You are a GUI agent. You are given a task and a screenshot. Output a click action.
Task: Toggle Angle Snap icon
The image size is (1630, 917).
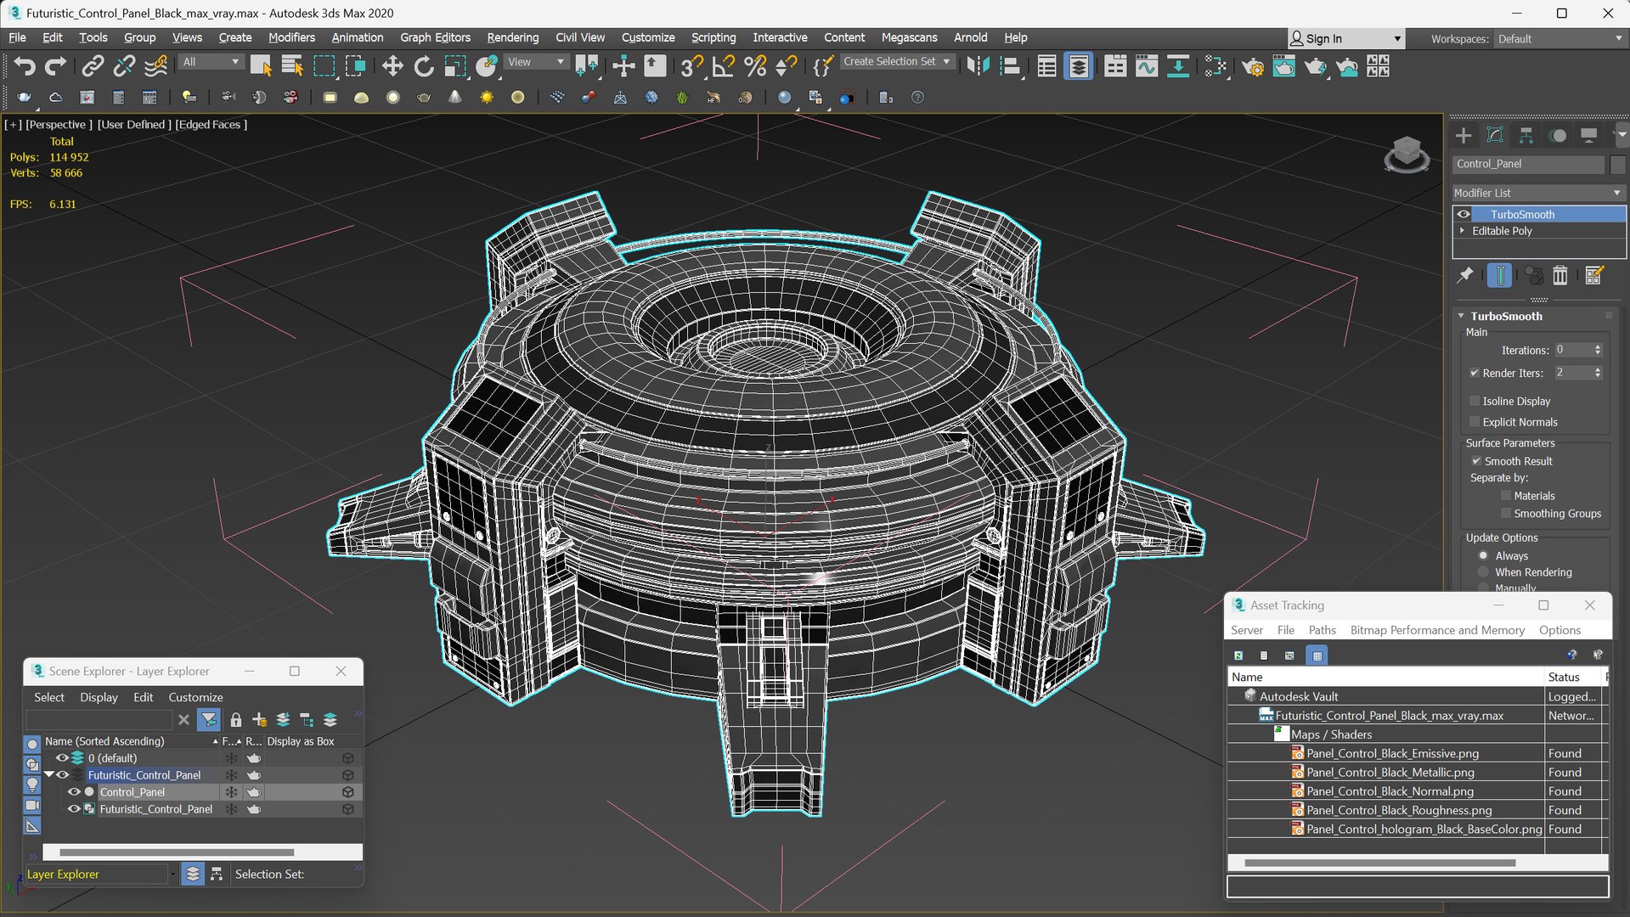tap(723, 65)
